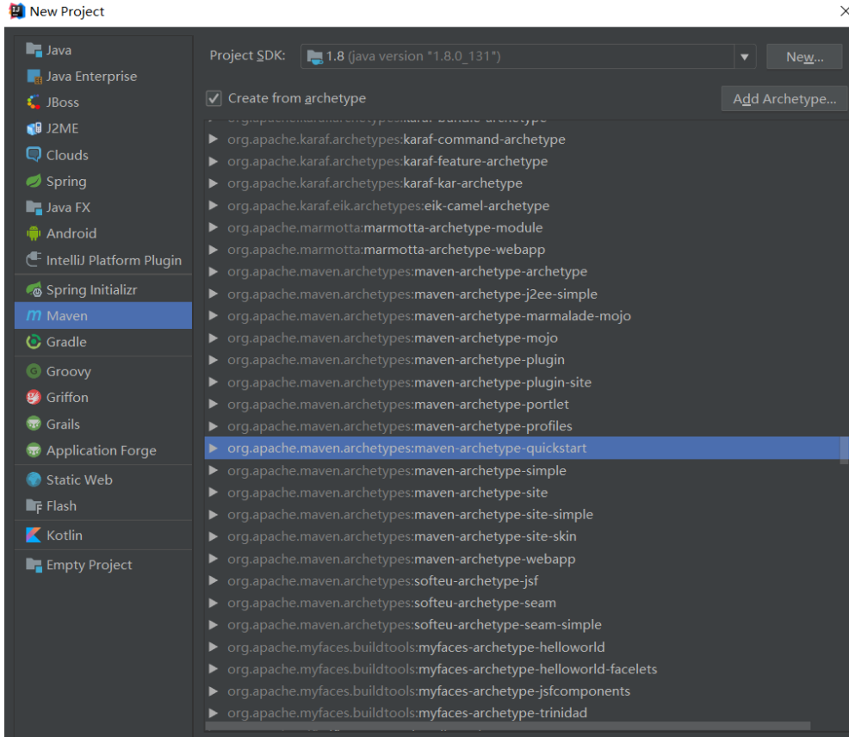Choose the Spring Initializr icon
Screen dimensions: 849x737
point(34,289)
